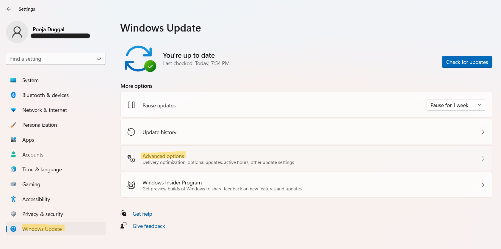
Task: Click the Network wifi icon in sidebar
Action: (x=13, y=110)
